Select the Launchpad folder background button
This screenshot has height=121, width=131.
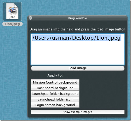55,94
